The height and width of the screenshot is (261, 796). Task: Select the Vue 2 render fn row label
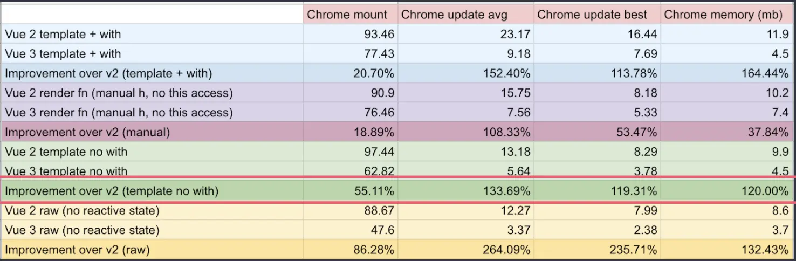152,93
